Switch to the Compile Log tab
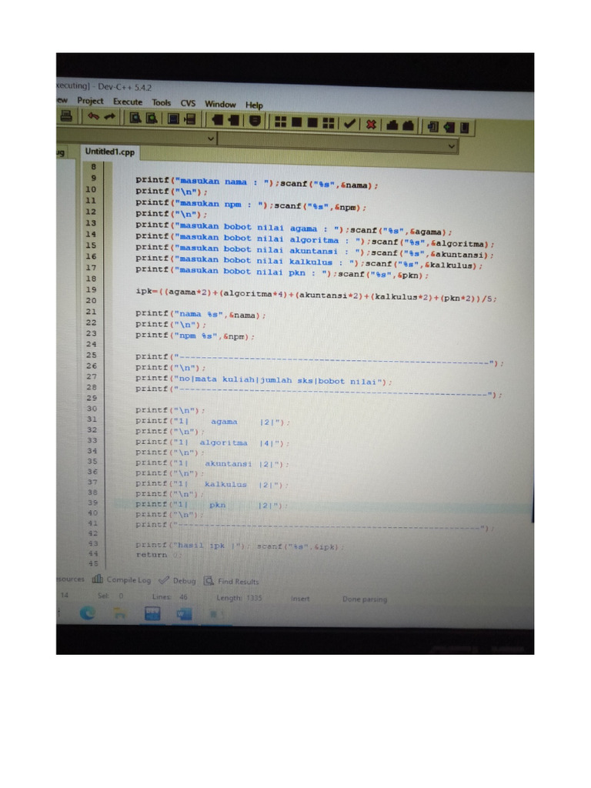591x788 pixels. click(x=122, y=579)
